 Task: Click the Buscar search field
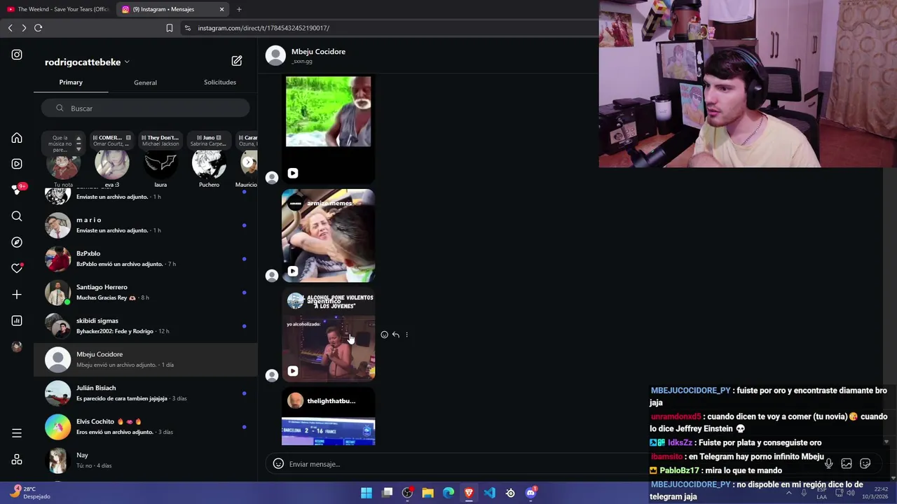(145, 108)
